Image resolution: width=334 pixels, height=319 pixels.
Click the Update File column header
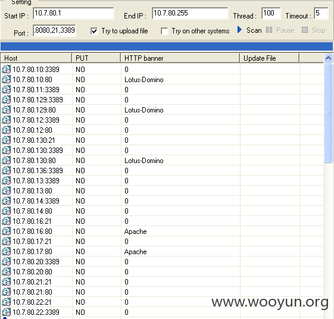[x=270, y=58]
